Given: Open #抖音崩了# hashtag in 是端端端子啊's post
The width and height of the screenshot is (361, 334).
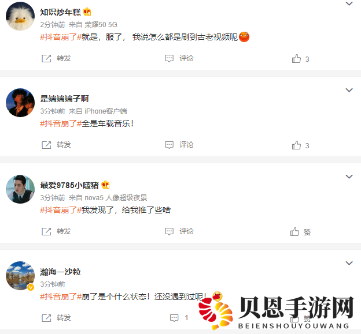Looking at the screenshot, I should [x=61, y=123].
